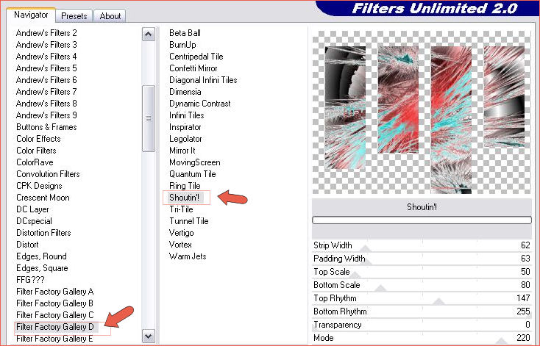
Task: Open the Crescent Moon category
Action: (x=43, y=198)
